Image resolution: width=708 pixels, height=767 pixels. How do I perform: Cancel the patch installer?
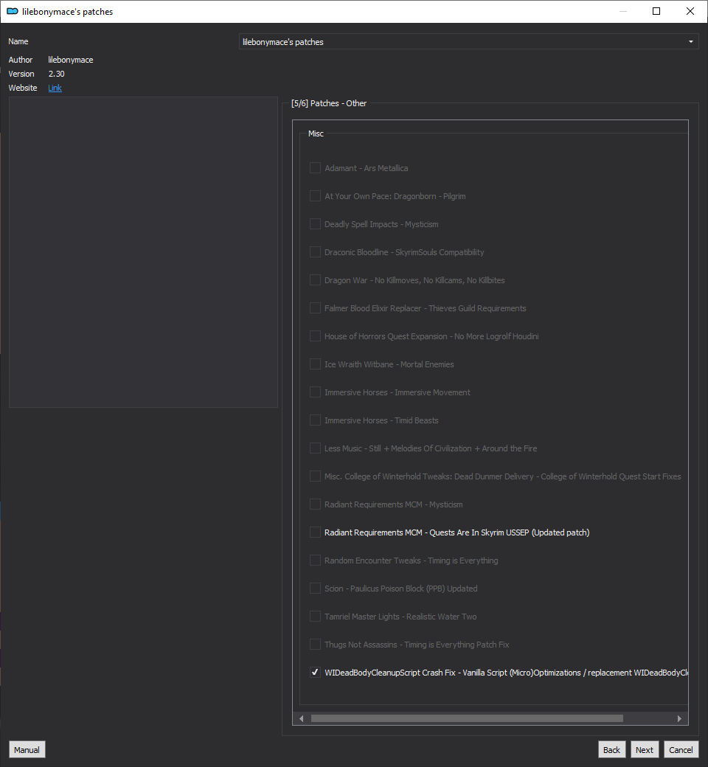pos(681,749)
